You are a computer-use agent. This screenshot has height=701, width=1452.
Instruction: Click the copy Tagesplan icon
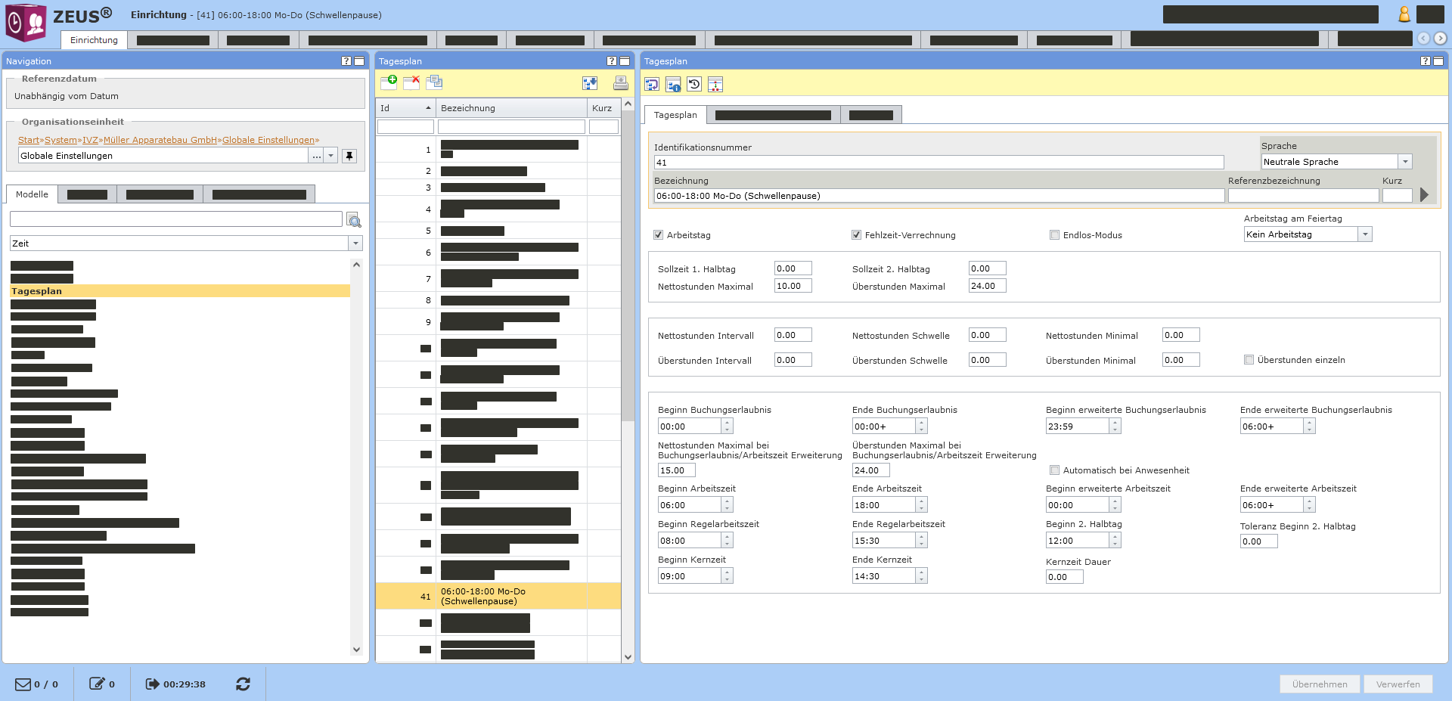(x=434, y=82)
